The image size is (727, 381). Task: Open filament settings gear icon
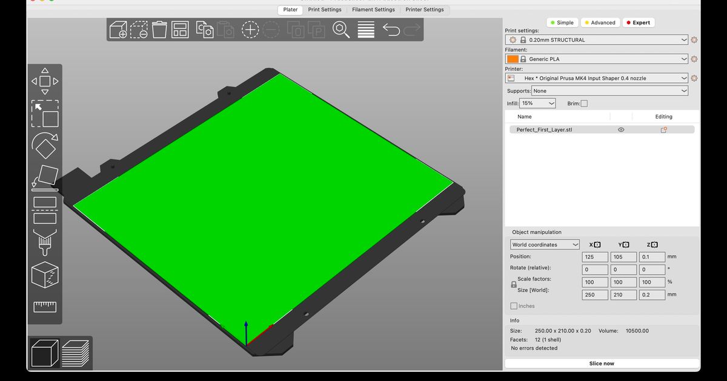694,59
